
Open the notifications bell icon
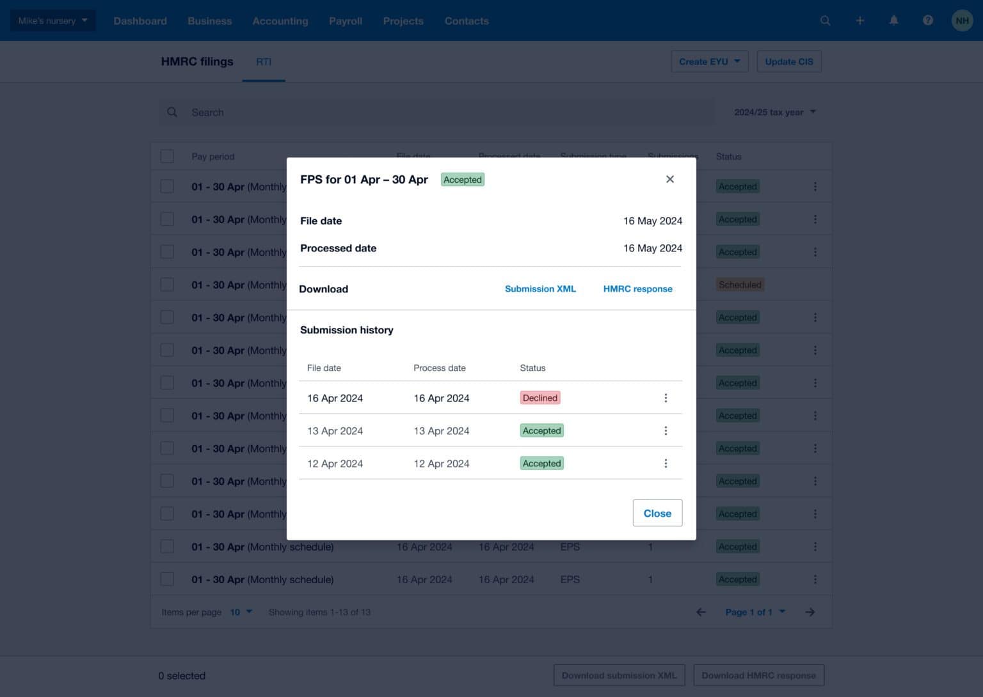tap(893, 20)
